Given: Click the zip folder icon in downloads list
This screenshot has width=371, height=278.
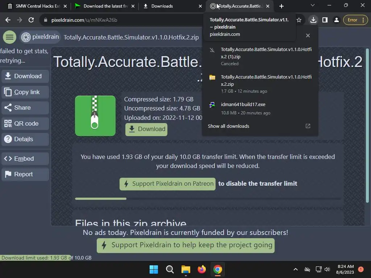Looking at the screenshot, I should click(x=212, y=77).
